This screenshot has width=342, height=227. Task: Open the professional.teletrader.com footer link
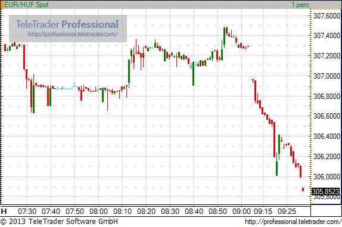coord(293,222)
